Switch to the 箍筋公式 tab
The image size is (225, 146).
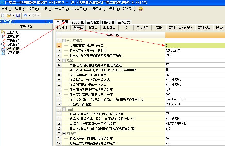[x=124, y=22]
